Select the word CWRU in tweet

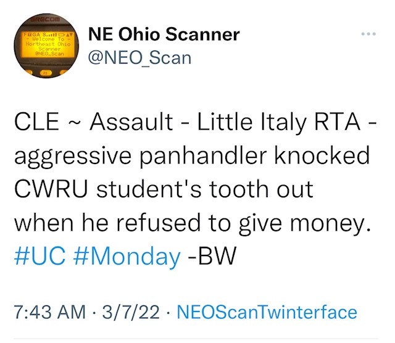point(51,189)
